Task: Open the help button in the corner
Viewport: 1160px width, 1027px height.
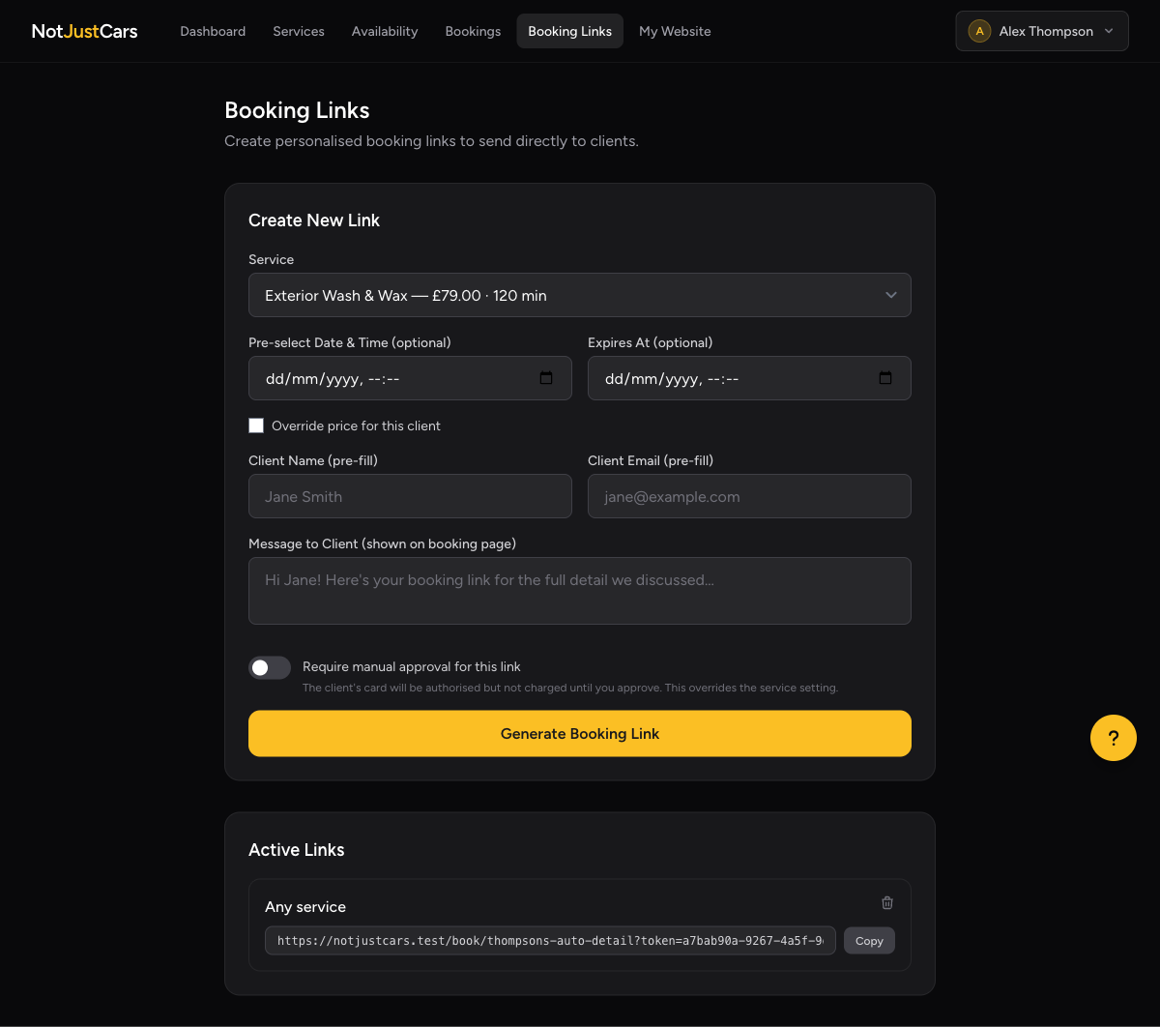Action: [x=1113, y=737]
